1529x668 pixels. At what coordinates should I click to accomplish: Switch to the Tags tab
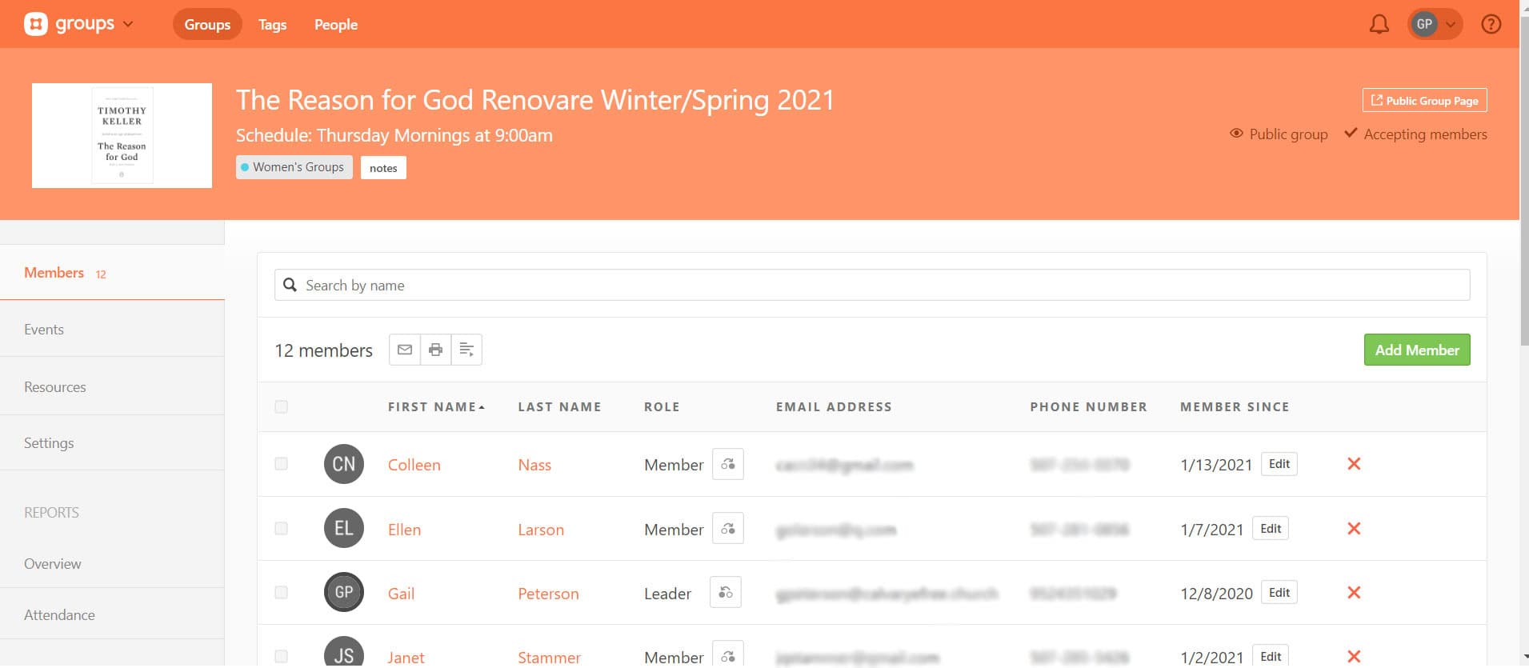[272, 25]
